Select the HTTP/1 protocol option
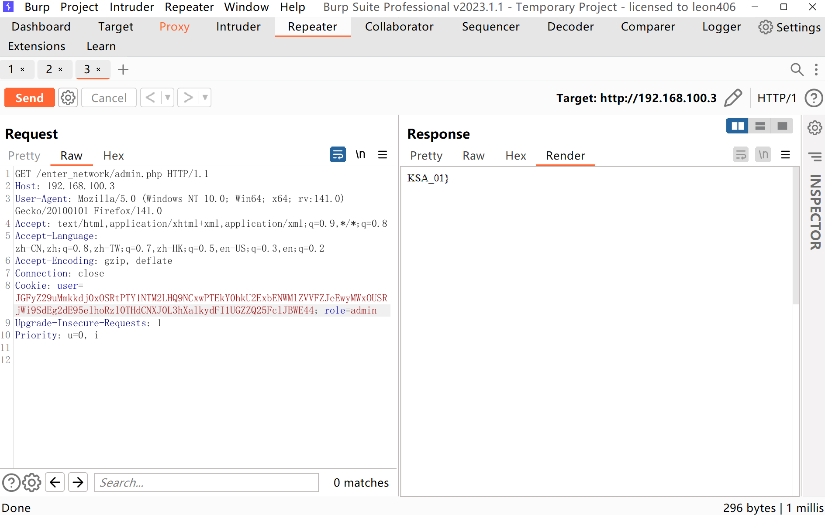The width and height of the screenshot is (825, 515). pyautogui.click(x=777, y=98)
